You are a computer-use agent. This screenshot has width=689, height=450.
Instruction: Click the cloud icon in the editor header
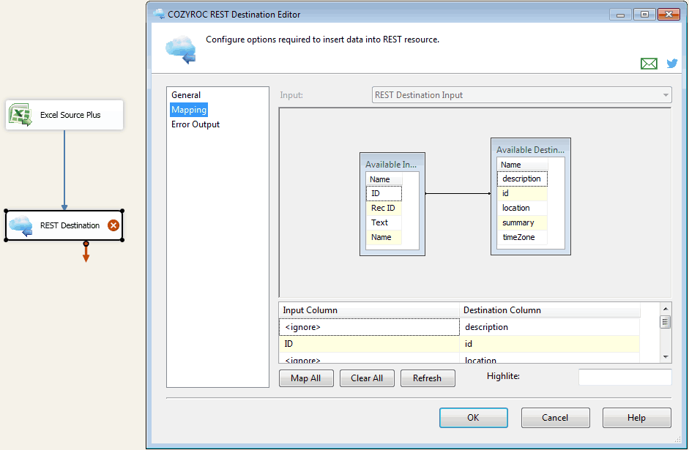coord(181,50)
